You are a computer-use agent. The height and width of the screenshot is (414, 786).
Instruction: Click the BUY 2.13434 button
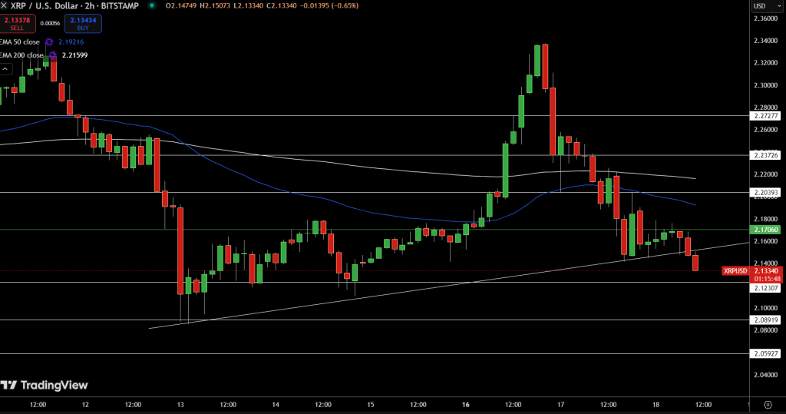pyautogui.click(x=83, y=24)
